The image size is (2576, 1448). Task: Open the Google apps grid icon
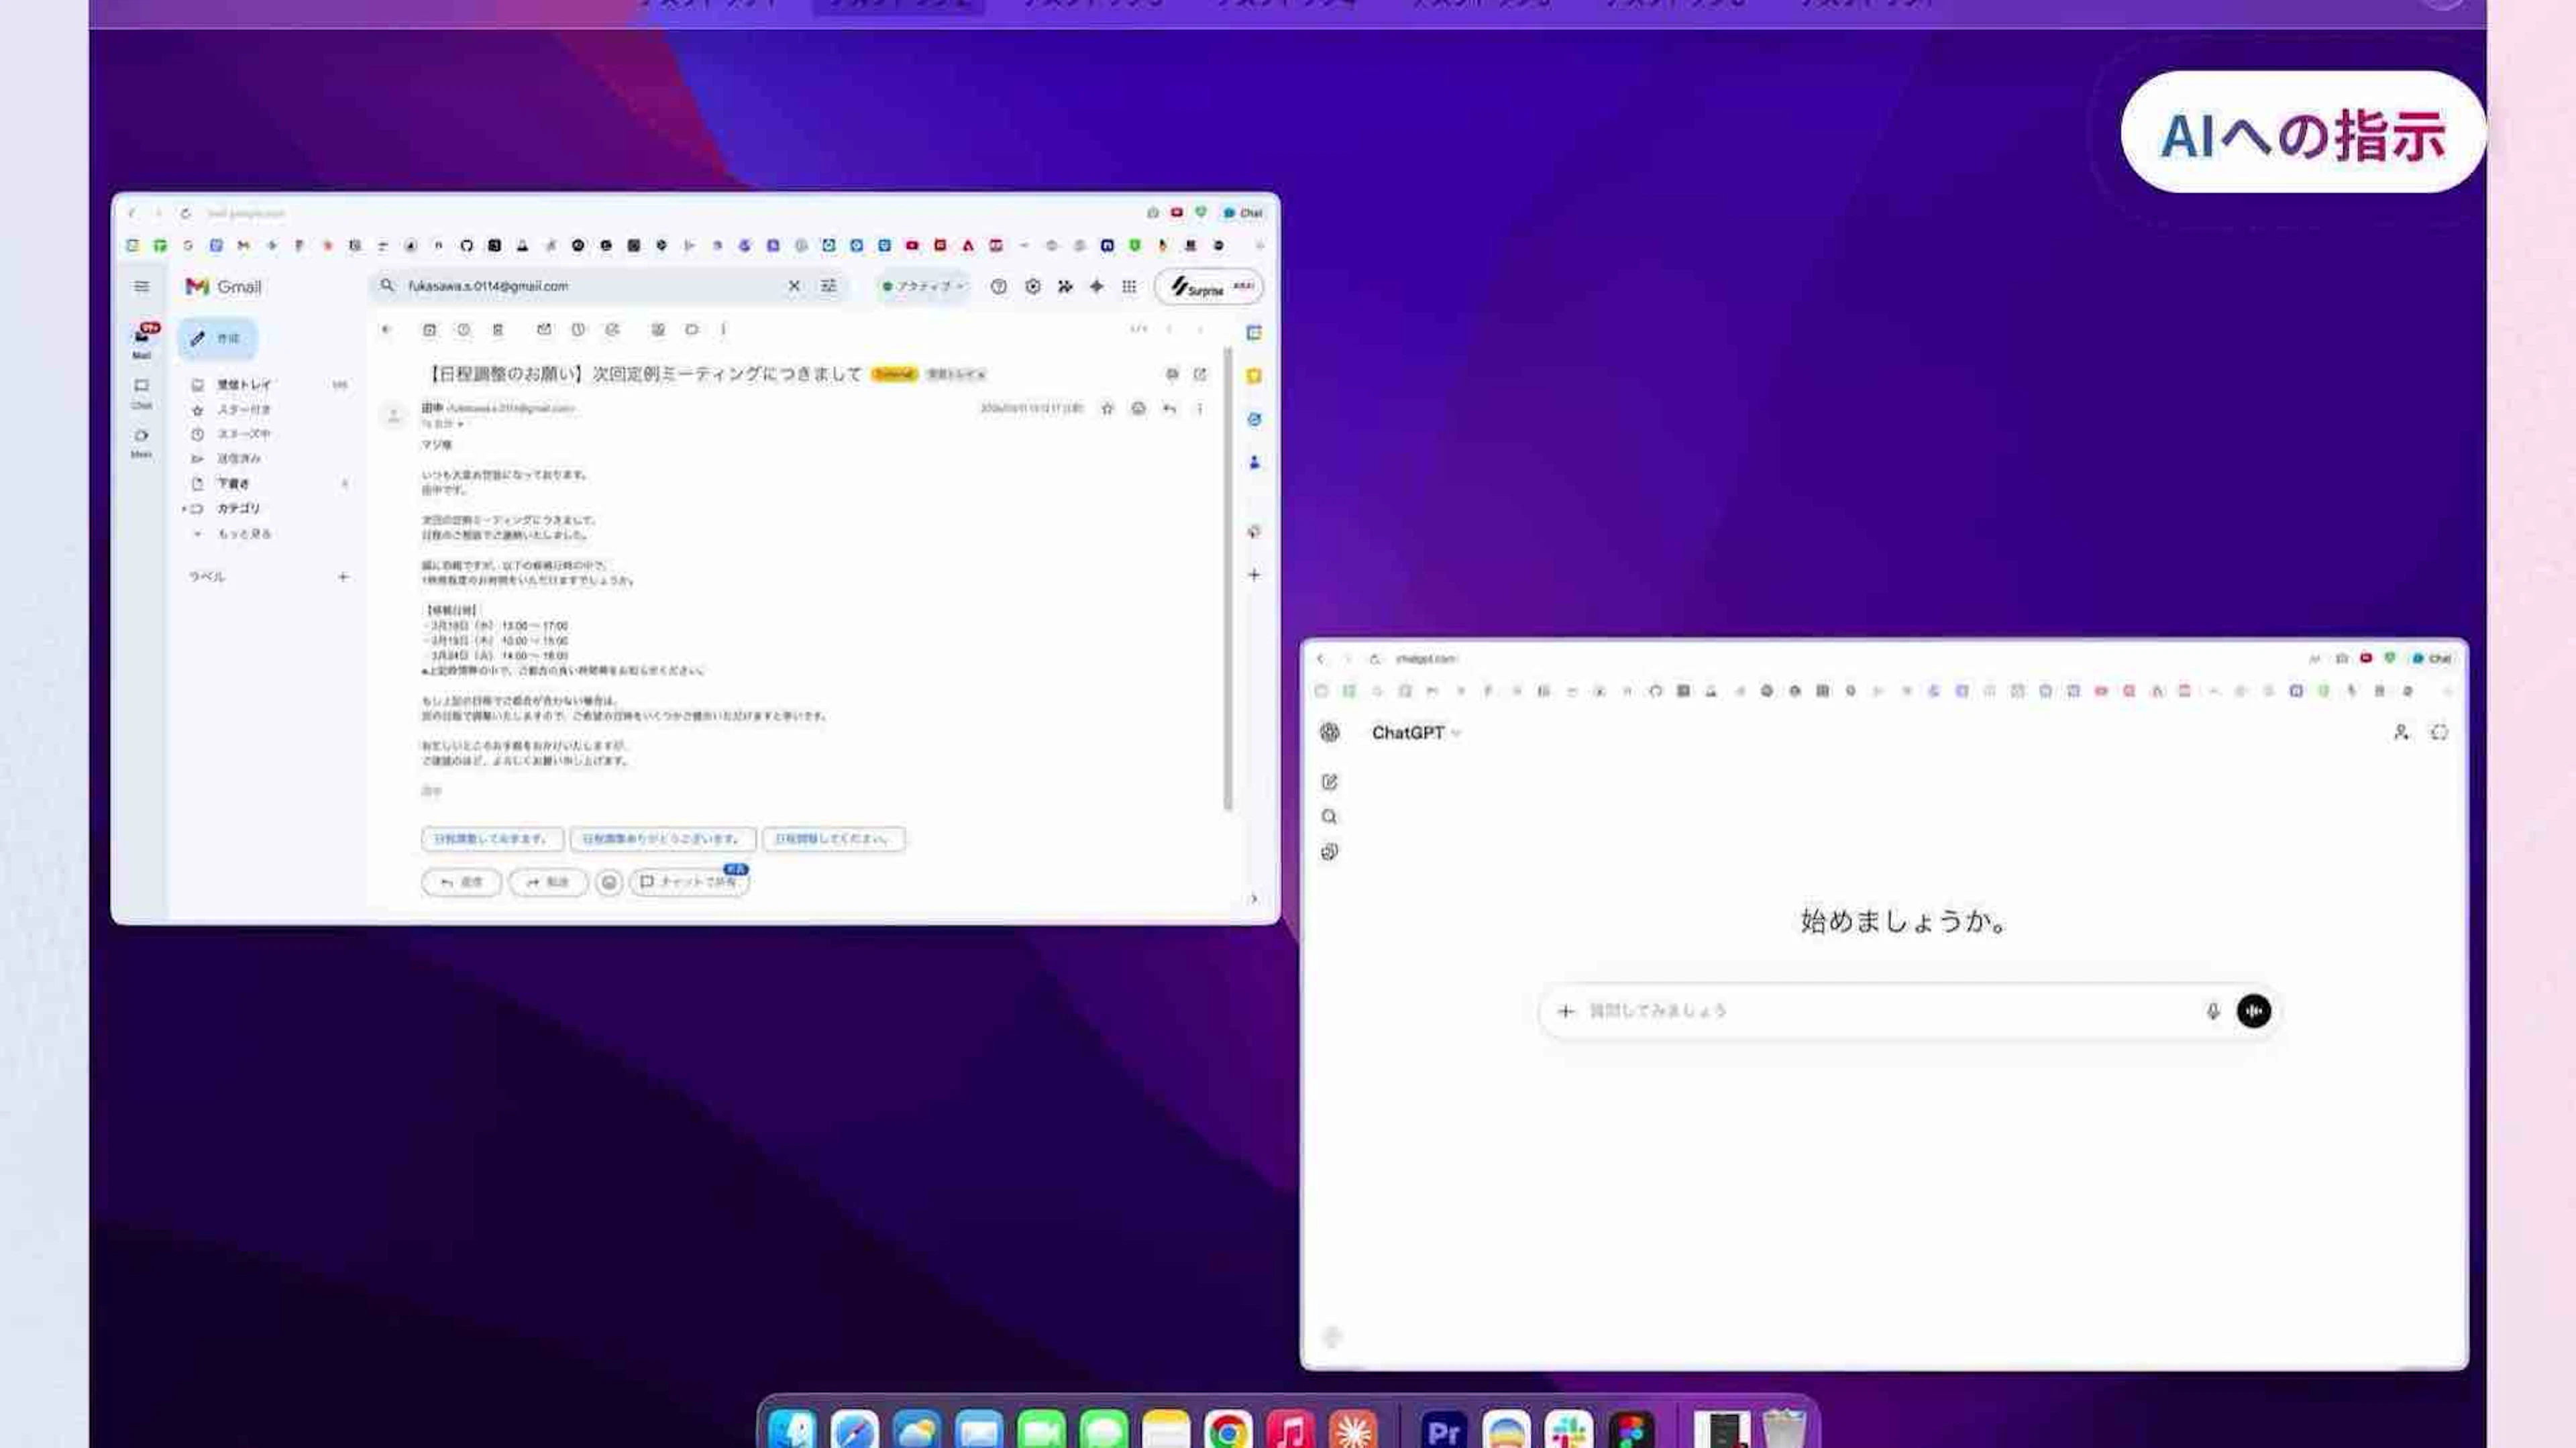pyautogui.click(x=1129, y=287)
